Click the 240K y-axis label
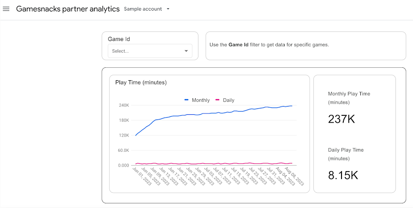 tap(124, 105)
